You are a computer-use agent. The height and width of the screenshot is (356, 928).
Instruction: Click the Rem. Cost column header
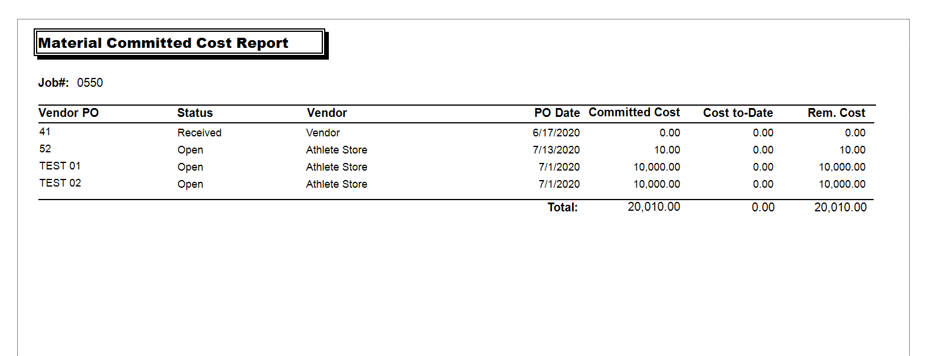836,113
